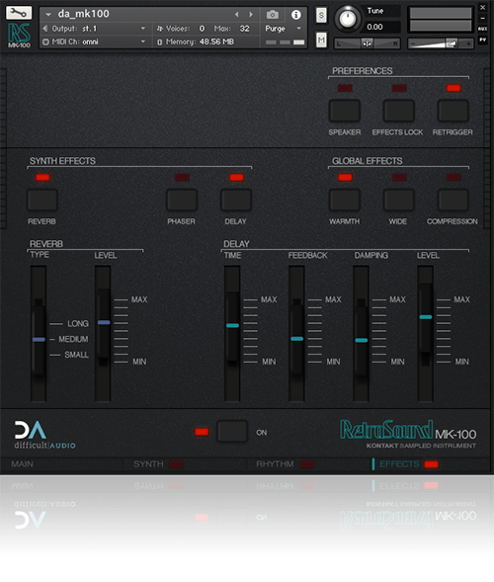Image resolution: width=494 pixels, height=582 pixels.
Task: Click the volume minus button
Action: (x=412, y=43)
